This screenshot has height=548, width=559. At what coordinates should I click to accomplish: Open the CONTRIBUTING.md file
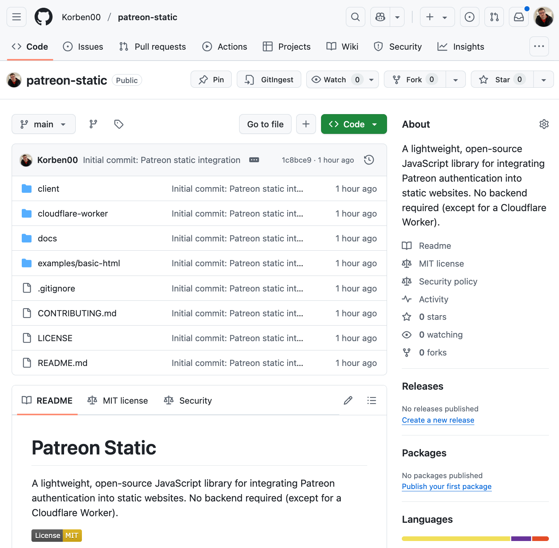tap(77, 313)
